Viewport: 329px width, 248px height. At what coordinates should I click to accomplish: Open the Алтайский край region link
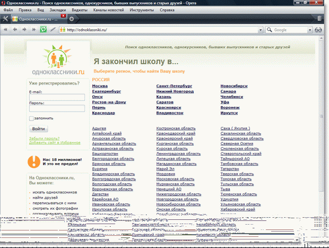coord(107,133)
